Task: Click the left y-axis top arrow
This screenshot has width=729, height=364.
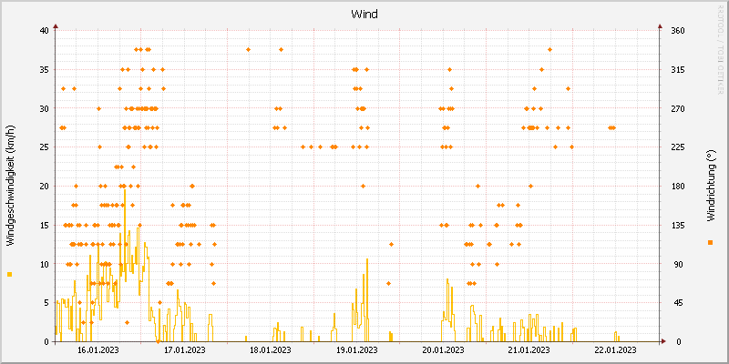Action: point(56,26)
